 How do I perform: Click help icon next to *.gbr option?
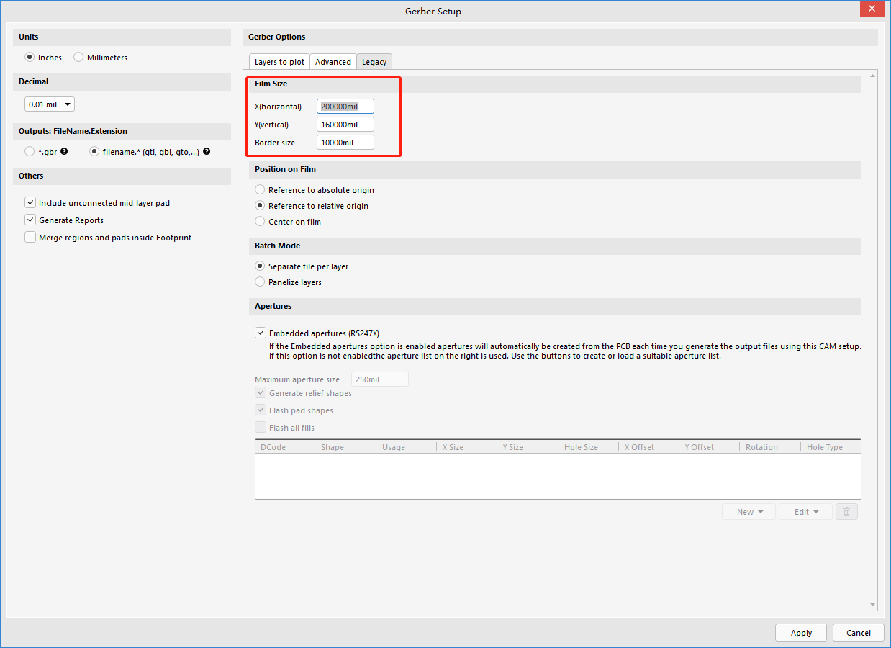pyautogui.click(x=65, y=152)
